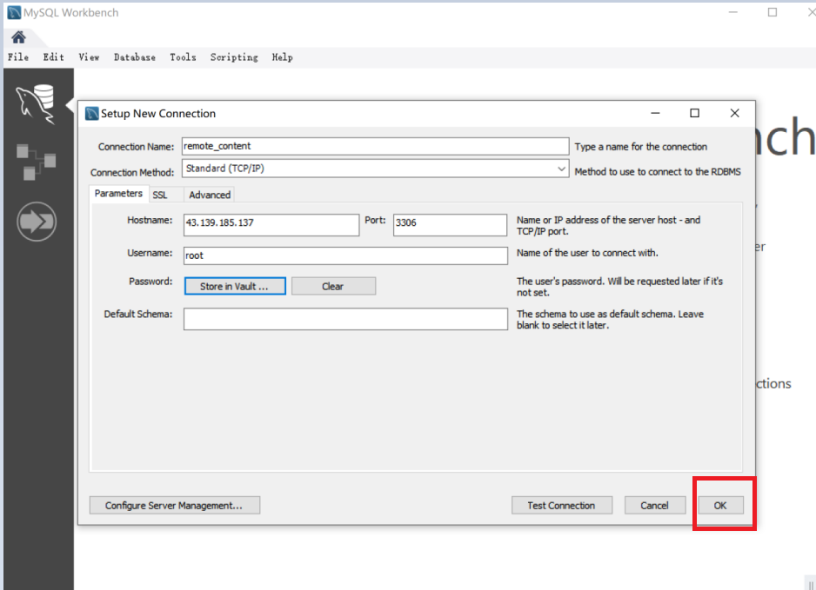This screenshot has height=590, width=816.
Task: Click Setup New Connection dialog icon
Action: pyautogui.click(x=91, y=113)
